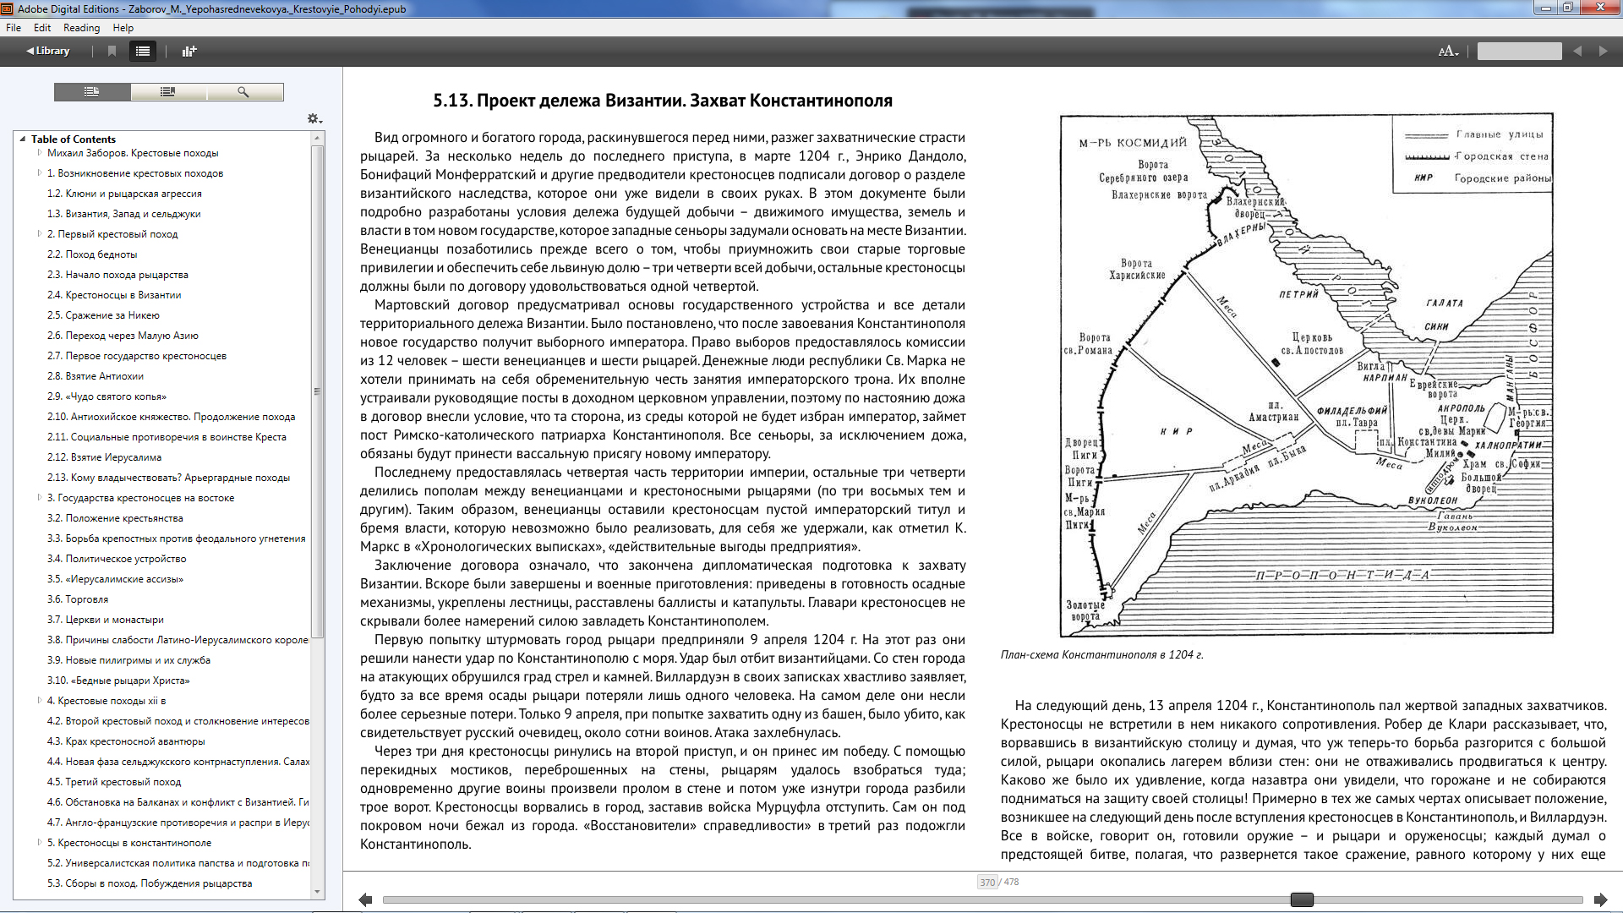Switch to the Bookmarks panel tab

[168, 91]
